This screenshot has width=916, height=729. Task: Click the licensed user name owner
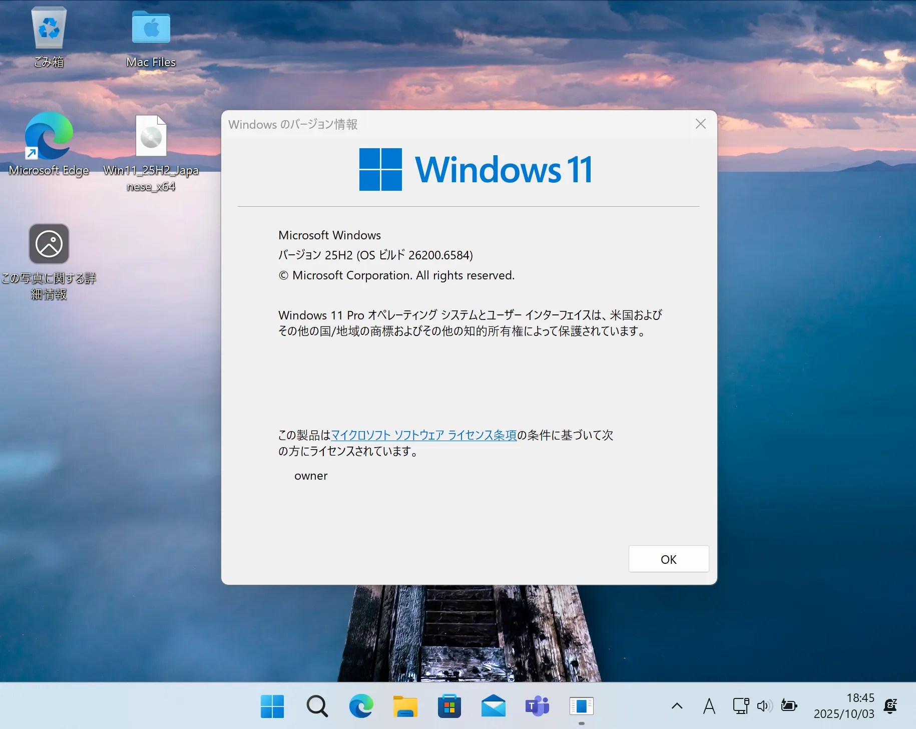point(311,476)
